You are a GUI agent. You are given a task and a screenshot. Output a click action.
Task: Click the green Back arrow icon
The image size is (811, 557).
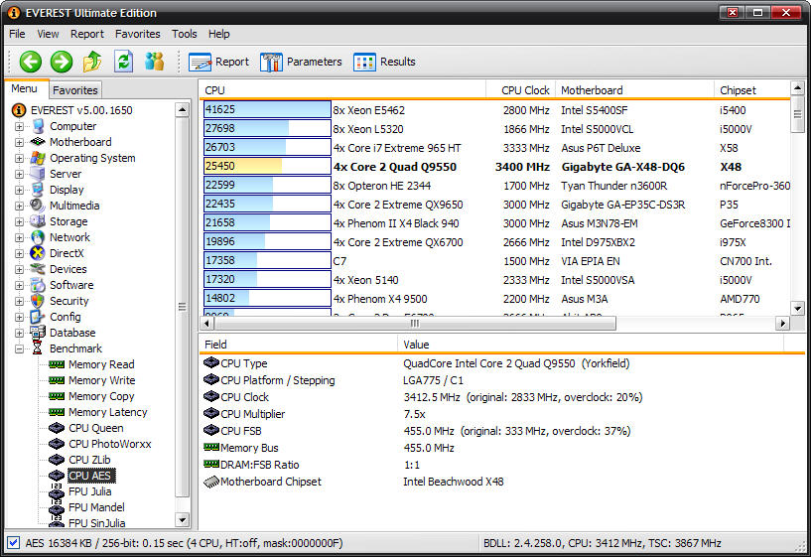pyautogui.click(x=31, y=62)
